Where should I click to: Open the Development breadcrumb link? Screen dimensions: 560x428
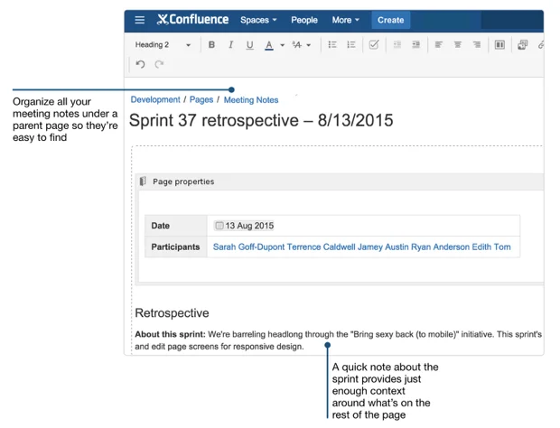pos(155,99)
